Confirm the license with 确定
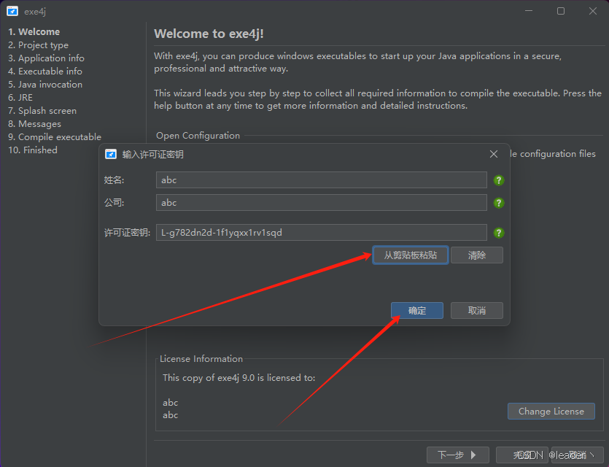This screenshot has width=609, height=467. [x=417, y=310]
